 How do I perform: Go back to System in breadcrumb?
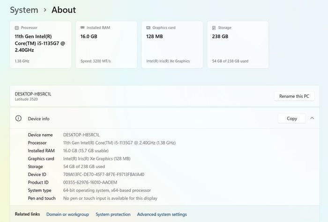pyautogui.click(x=24, y=10)
